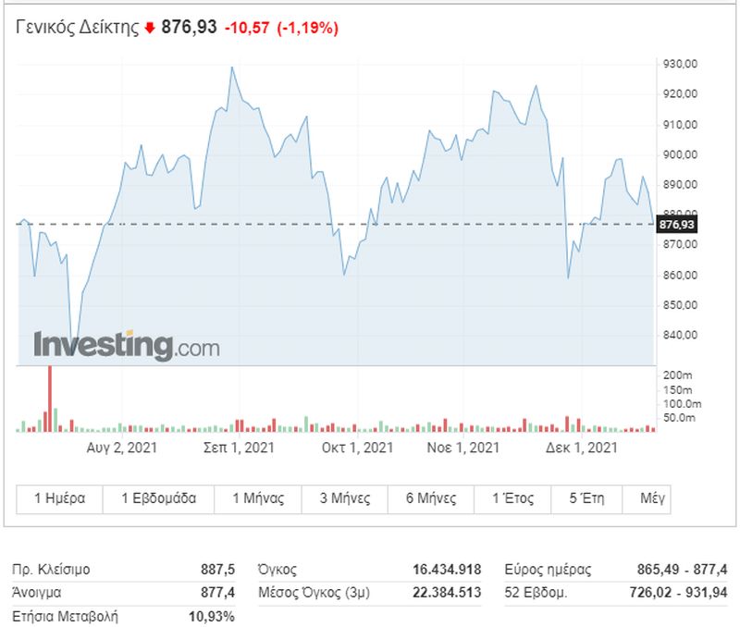Click the Μέγ maximum range tab
The width and height of the screenshot is (740, 627).
(x=647, y=498)
